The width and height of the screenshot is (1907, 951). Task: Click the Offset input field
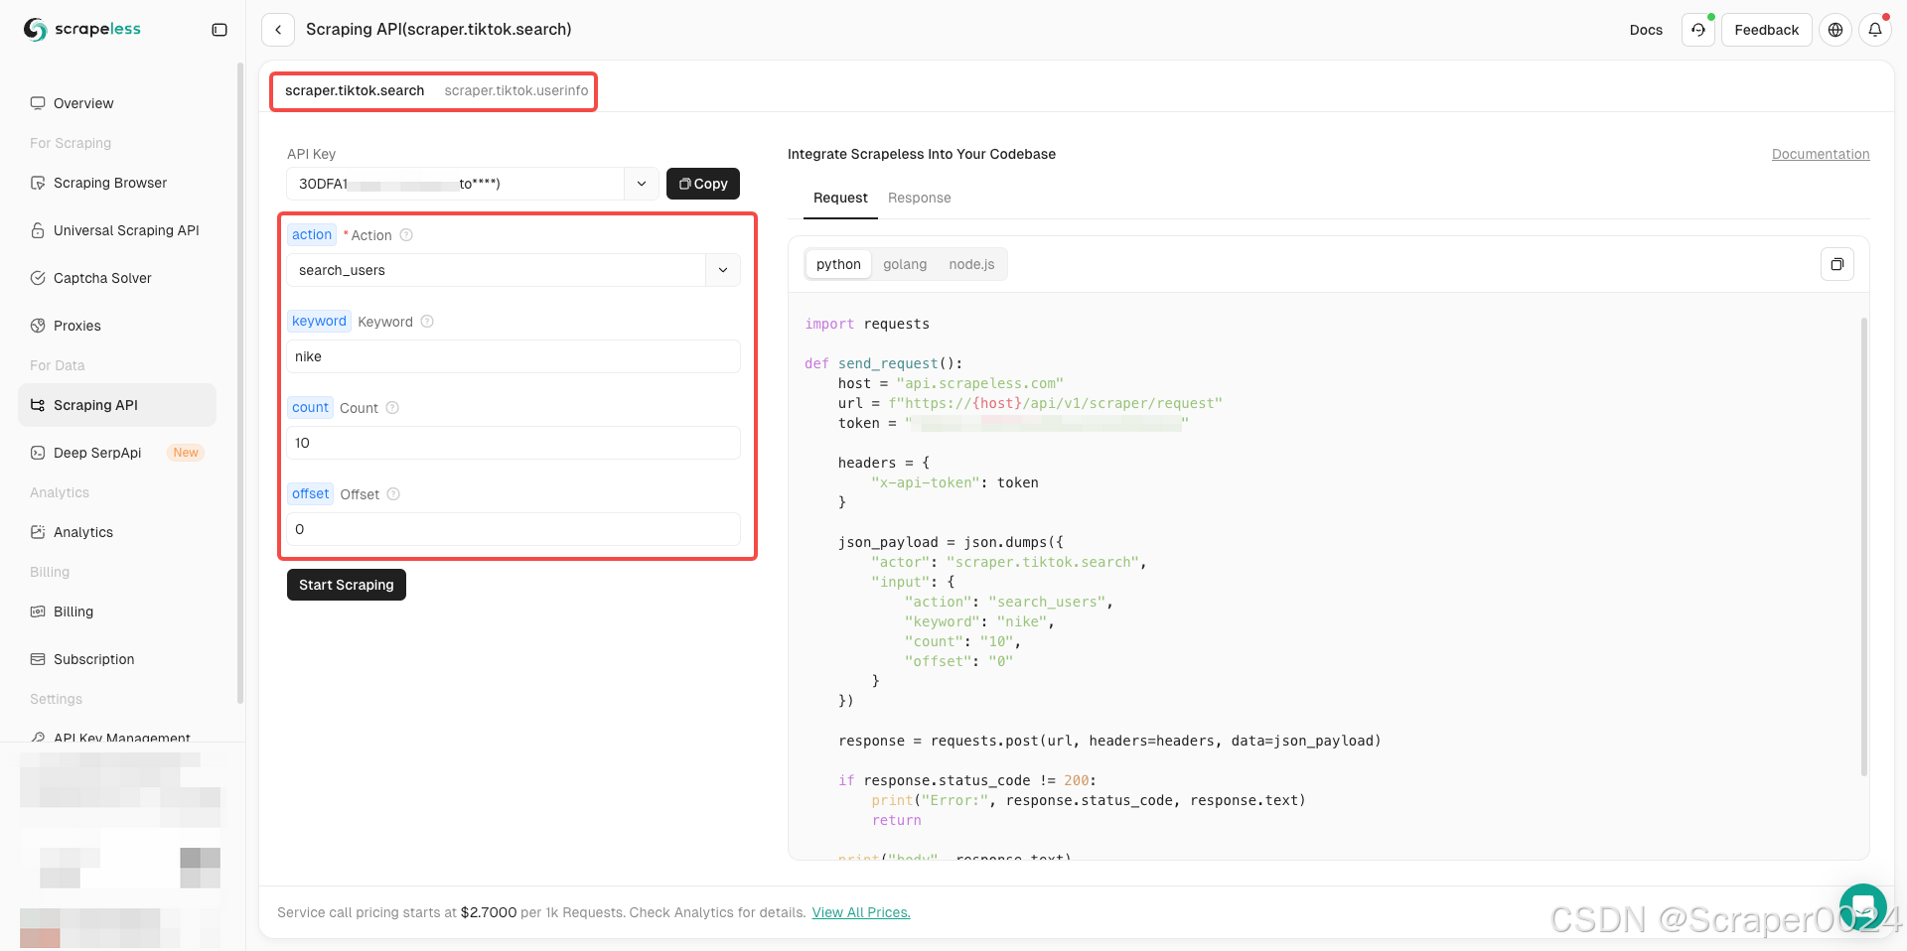[513, 529]
